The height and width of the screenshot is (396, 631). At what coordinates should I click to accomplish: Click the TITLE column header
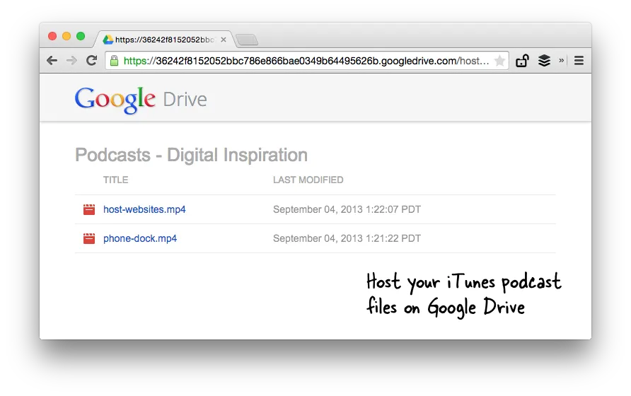click(x=115, y=180)
